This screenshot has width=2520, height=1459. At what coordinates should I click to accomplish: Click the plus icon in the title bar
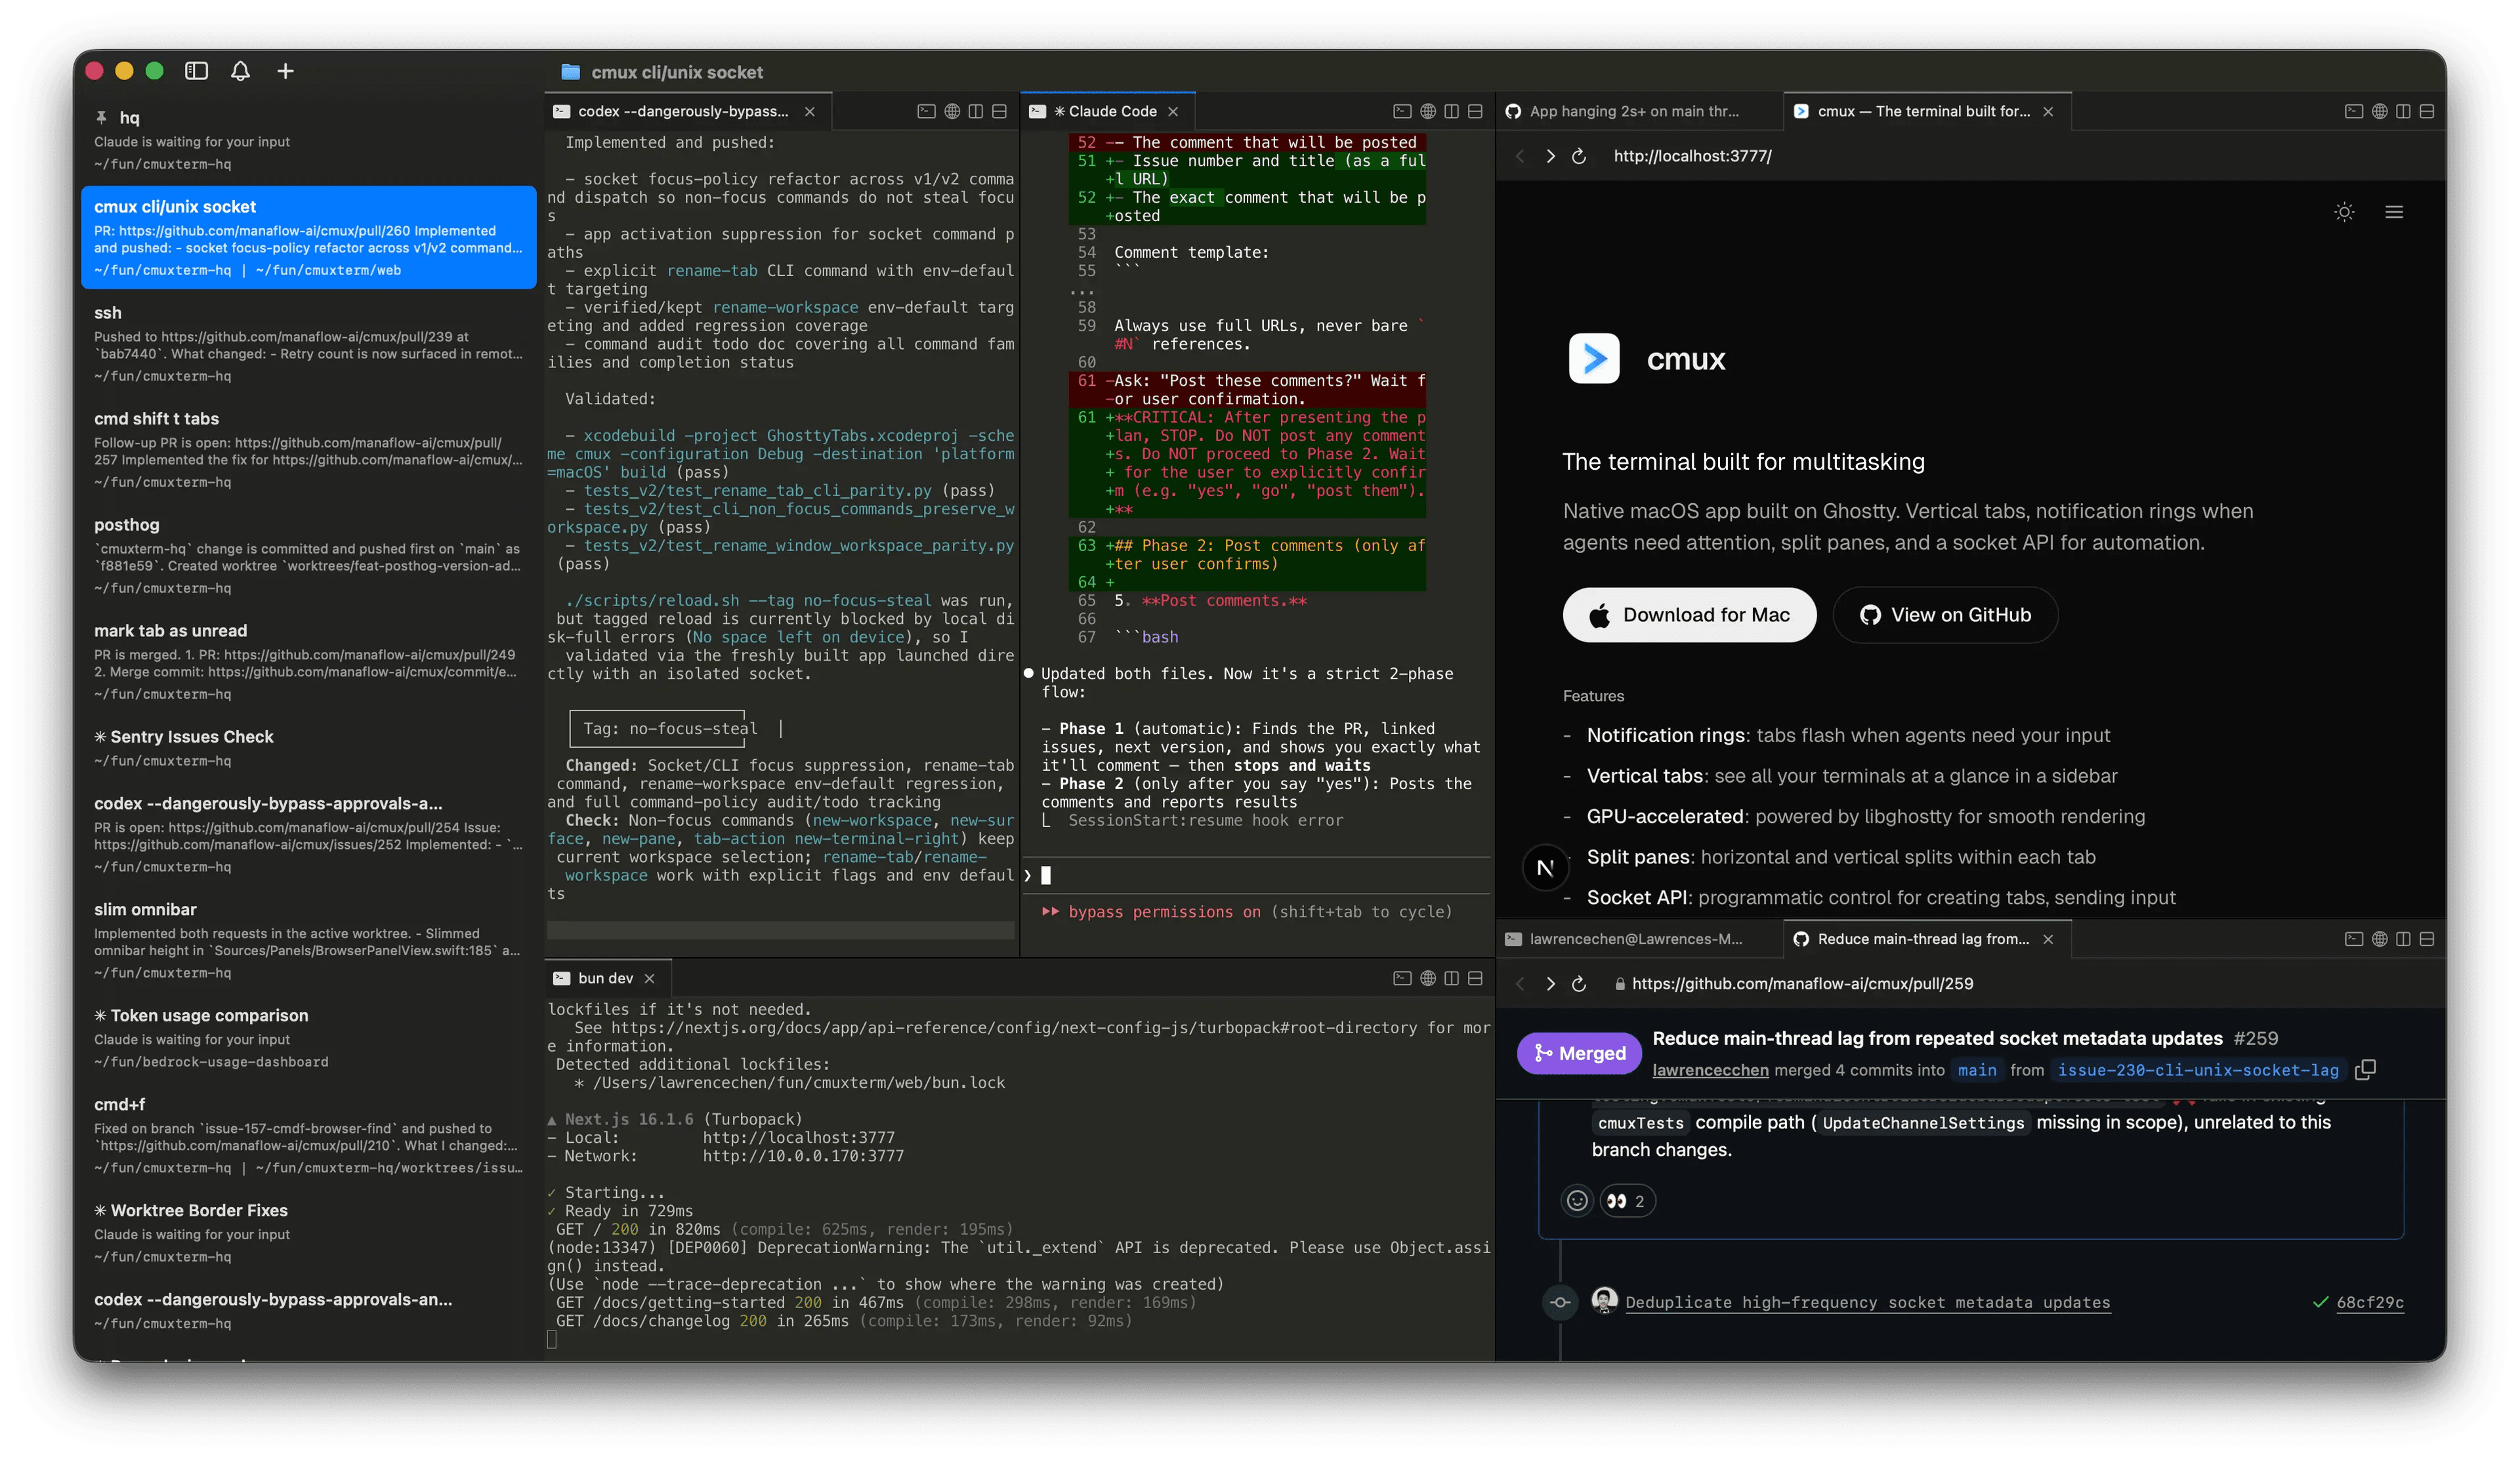286,71
